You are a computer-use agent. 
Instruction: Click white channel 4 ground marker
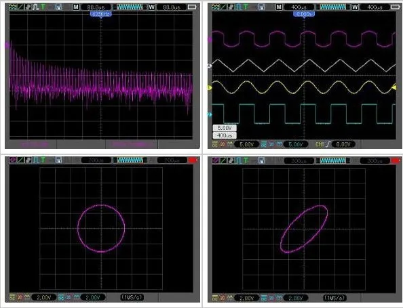click(x=210, y=66)
